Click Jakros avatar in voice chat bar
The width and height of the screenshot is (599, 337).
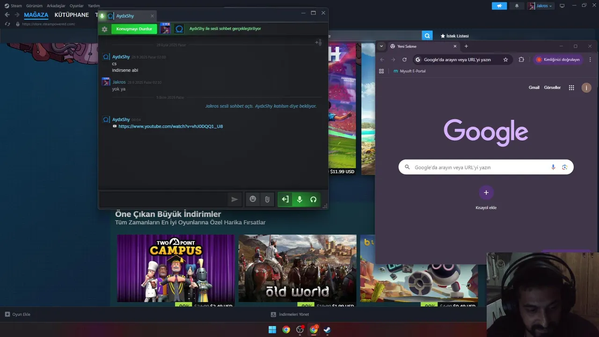pos(165,29)
